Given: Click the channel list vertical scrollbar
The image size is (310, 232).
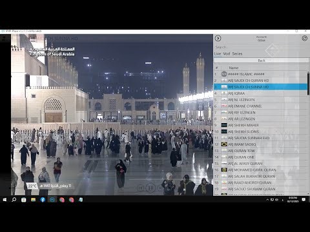Looking at the screenshot, I should click(x=308, y=84).
